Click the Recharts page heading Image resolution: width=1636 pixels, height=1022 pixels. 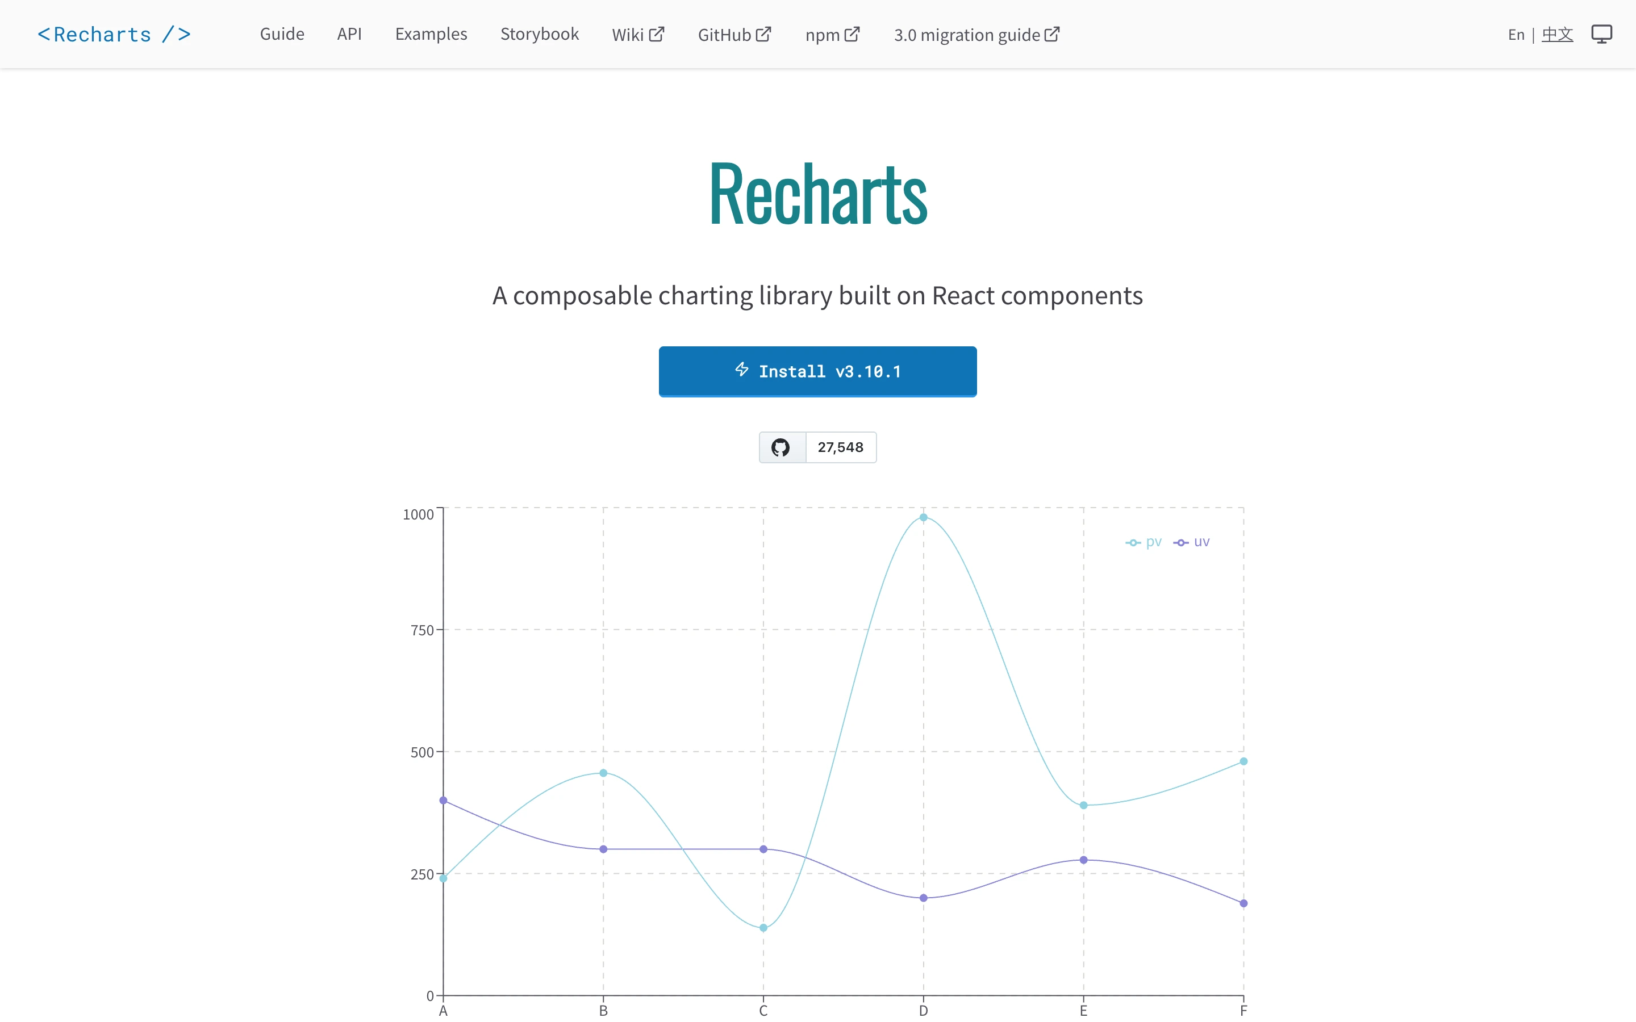click(x=817, y=194)
